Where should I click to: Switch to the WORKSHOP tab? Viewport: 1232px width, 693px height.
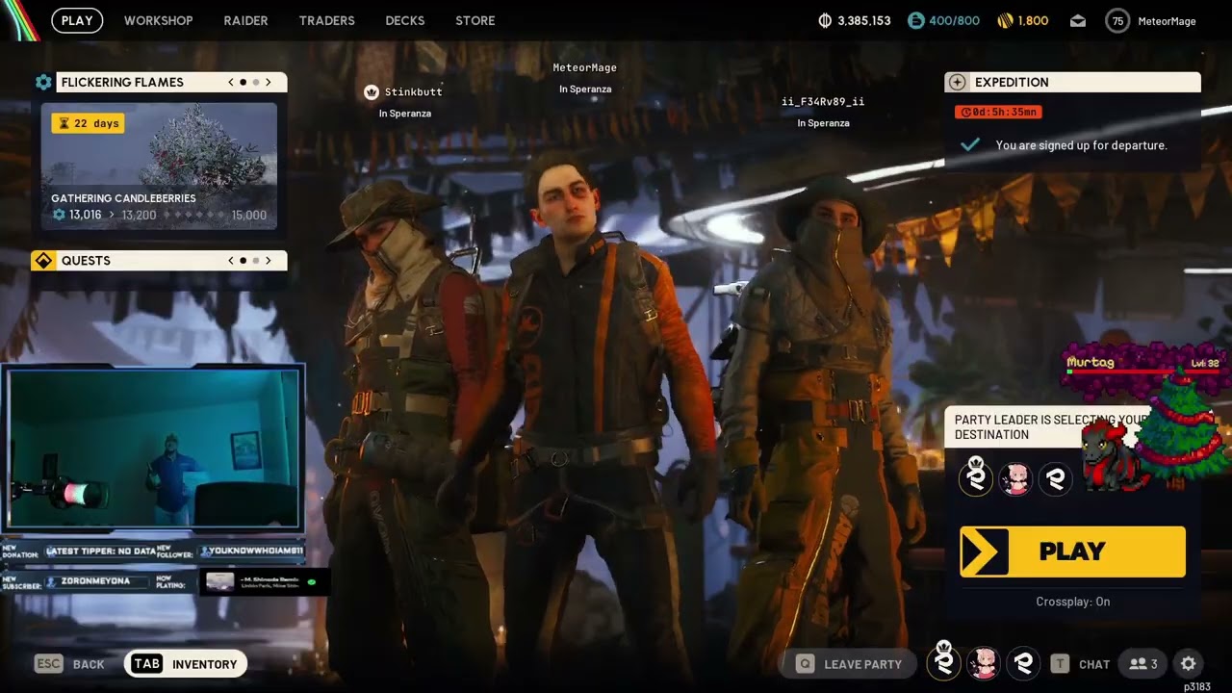(158, 20)
